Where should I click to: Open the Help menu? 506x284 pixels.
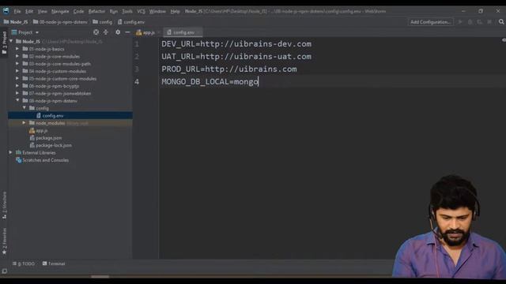pyautogui.click(x=175, y=11)
